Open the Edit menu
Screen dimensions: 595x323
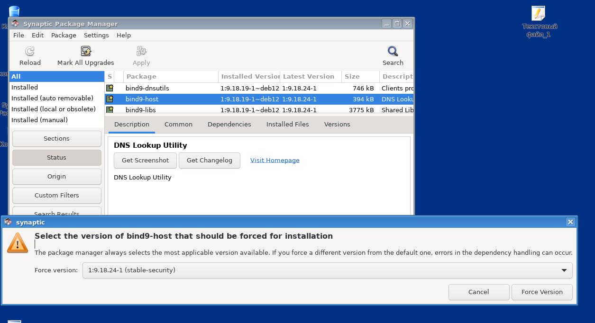(37, 35)
